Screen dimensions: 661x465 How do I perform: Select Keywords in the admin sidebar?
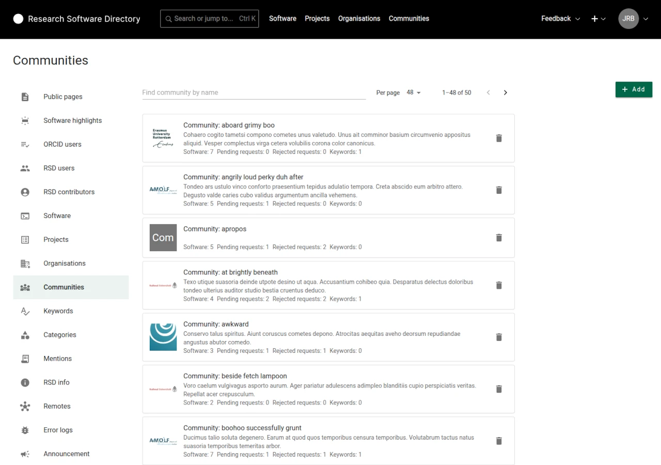[x=58, y=311]
